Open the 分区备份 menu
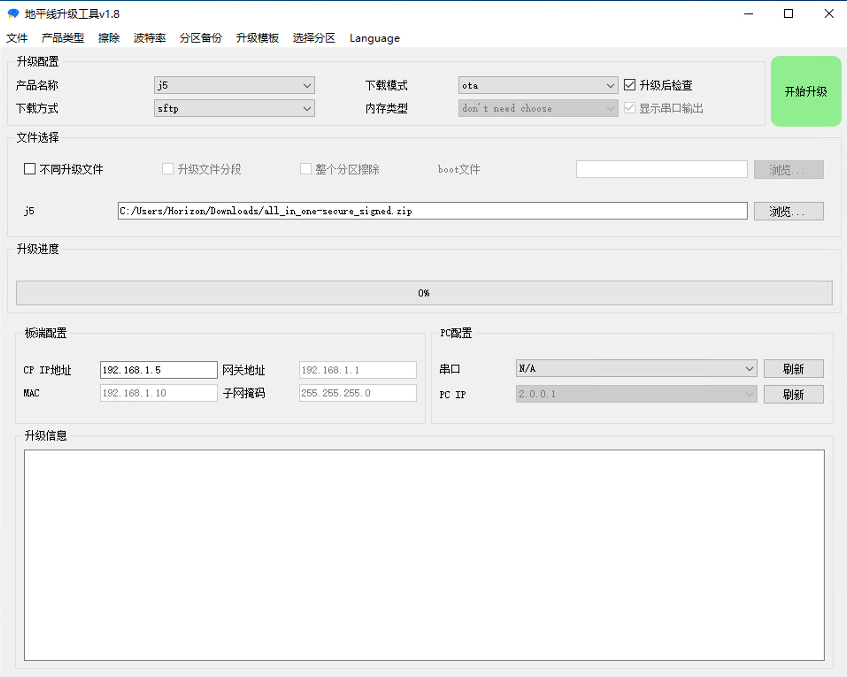 click(200, 38)
